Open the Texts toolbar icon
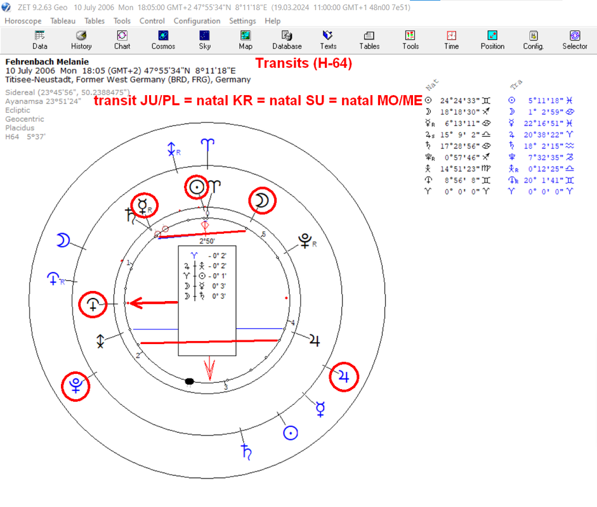Screen dimensions: 597x507 [x=328, y=41]
